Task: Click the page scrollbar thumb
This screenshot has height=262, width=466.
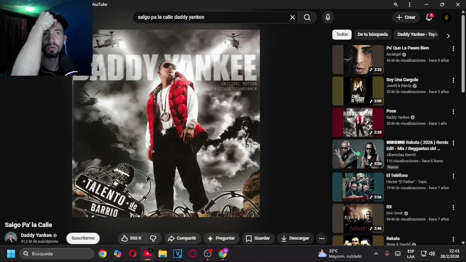Action: pyautogui.click(x=463, y=53)
